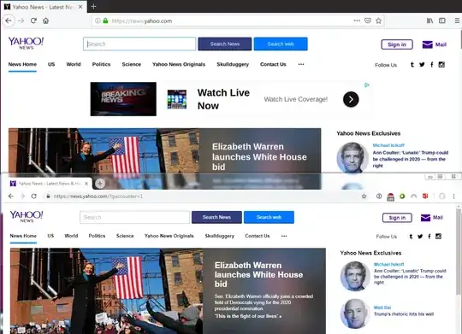This screenshot has width=462, height=334.
Task: Open Instagram icon in top Follow Us
Action: tap(441, 64)
